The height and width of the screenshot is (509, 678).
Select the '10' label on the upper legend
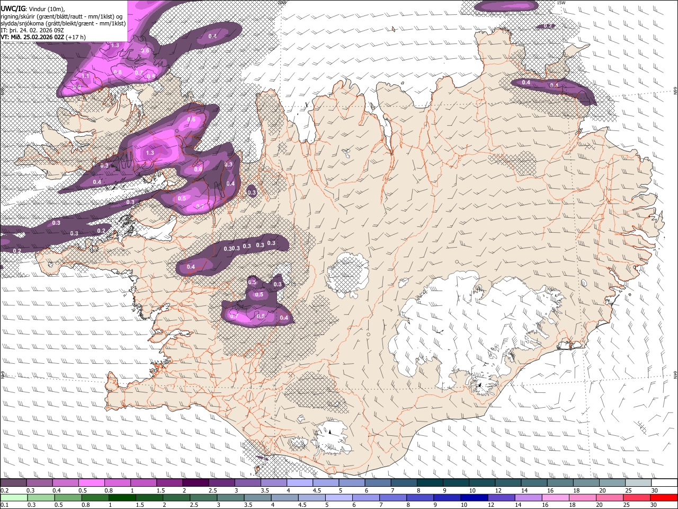click(x=472, y=490)
